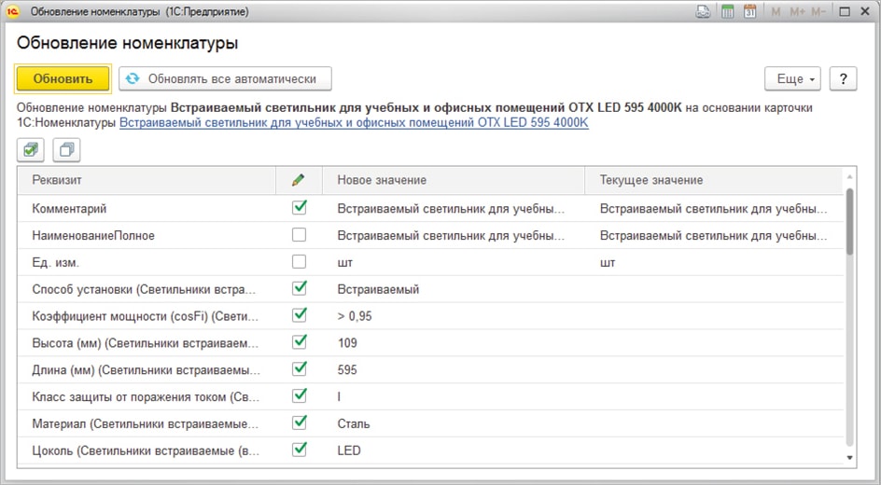Click the uncheck all rows icon

click(x=67, y=149)
